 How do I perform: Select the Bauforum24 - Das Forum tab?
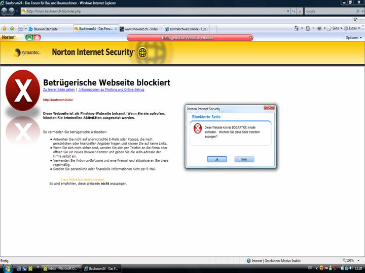[96, 29]
